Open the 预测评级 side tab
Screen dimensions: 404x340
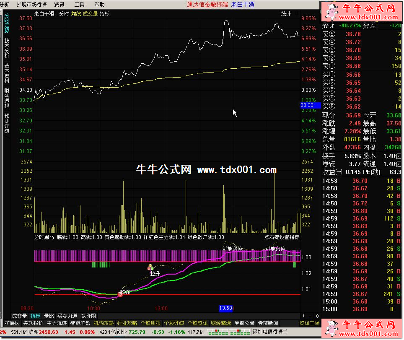click(x=7, y=124)
